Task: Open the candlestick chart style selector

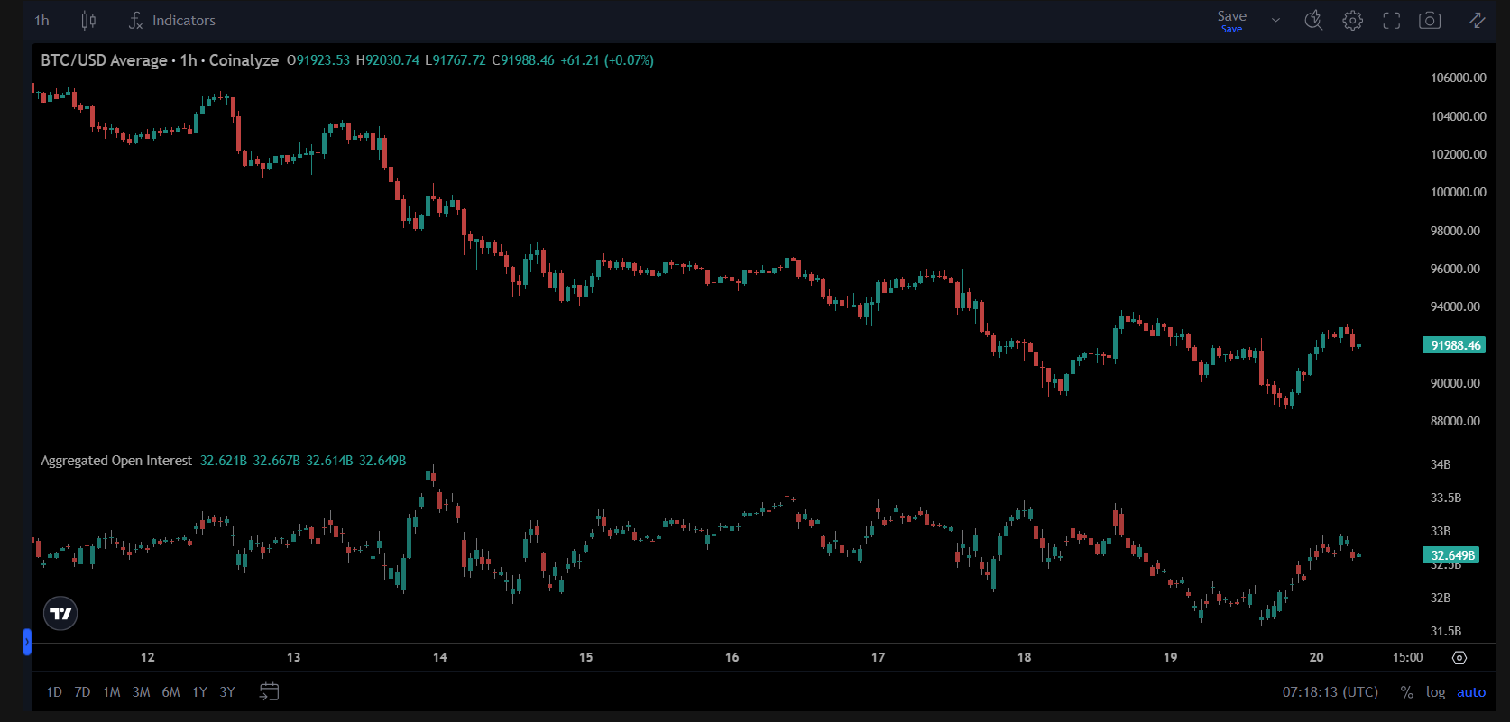Action: 88,21
